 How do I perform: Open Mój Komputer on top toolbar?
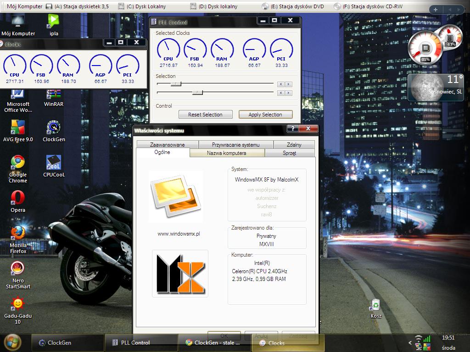tap(24, 6)
